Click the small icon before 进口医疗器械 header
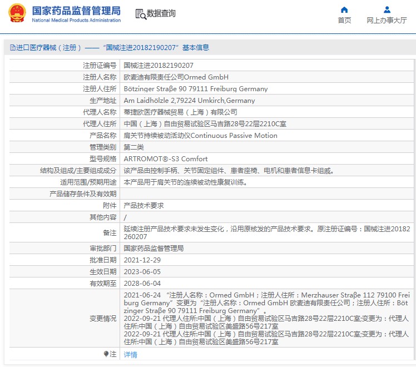This screenshot has height=367, width=416. (x=12, y=48)
